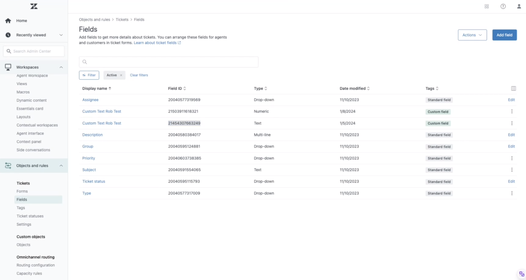526x280 pixels.
Task: Click inside the fields search box
Action: [169, 62]
